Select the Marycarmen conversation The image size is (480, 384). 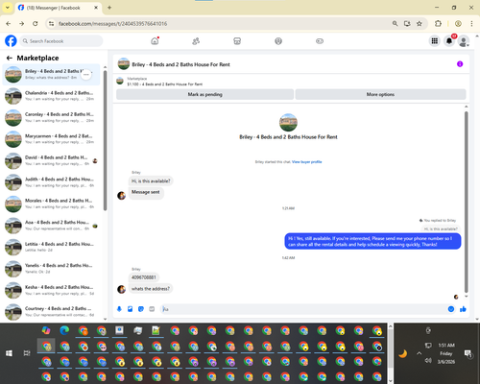tap(51, 139)
